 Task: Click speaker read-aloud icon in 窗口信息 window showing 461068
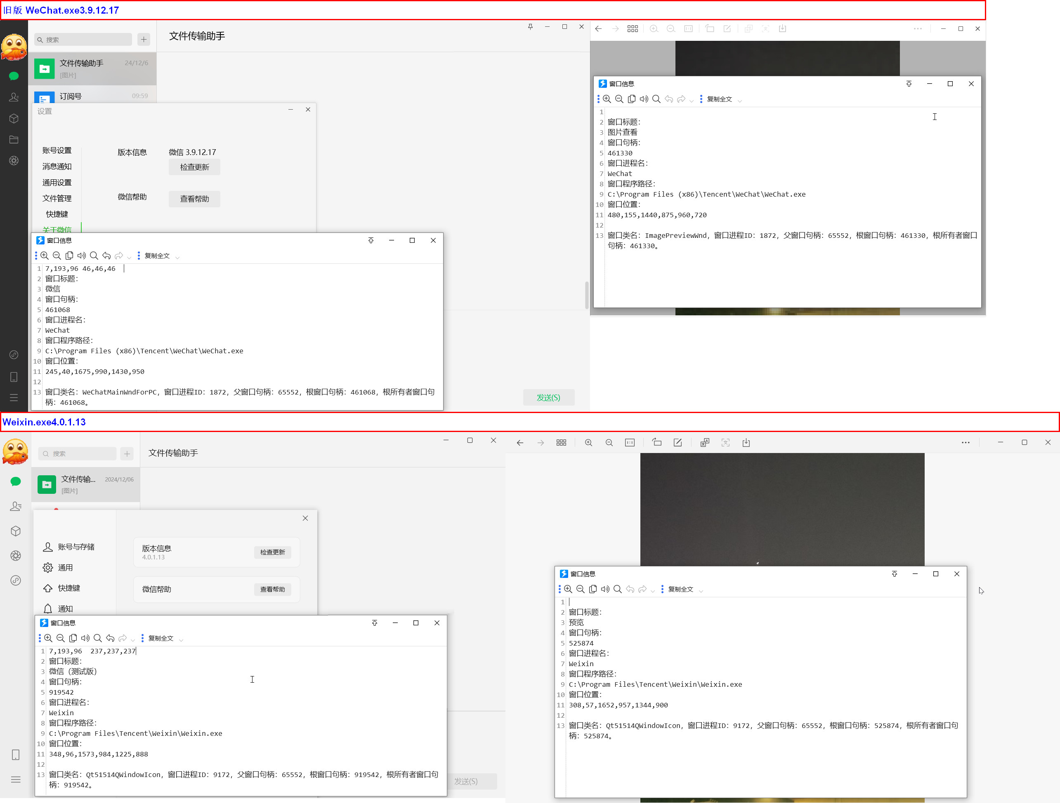tap(81, 256)
